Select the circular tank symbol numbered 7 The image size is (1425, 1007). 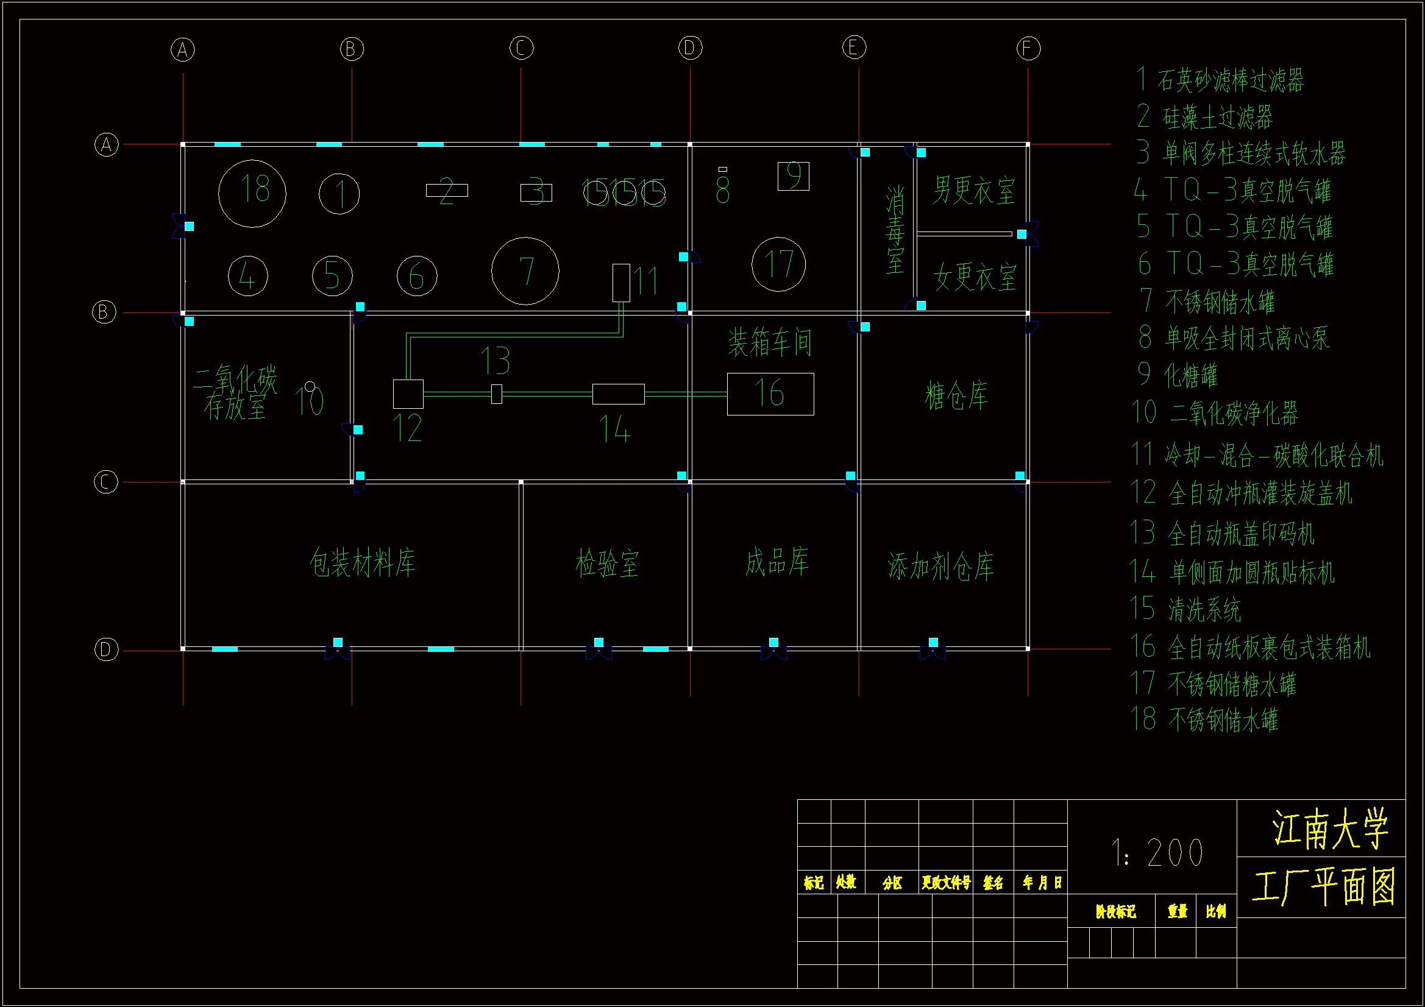pyautogui.click(x=525, y=271)
